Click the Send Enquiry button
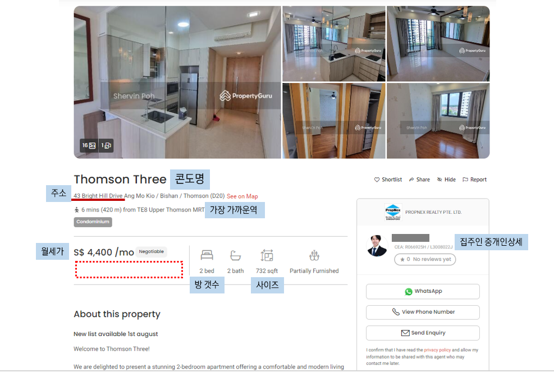 point(423,333)
